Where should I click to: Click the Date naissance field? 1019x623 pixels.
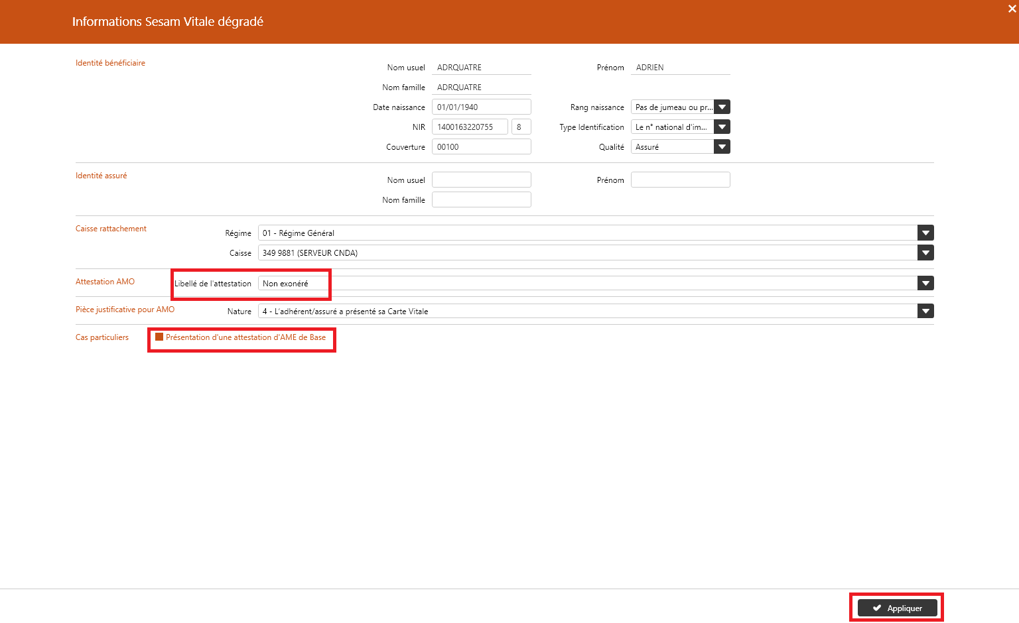coord(481,107)
